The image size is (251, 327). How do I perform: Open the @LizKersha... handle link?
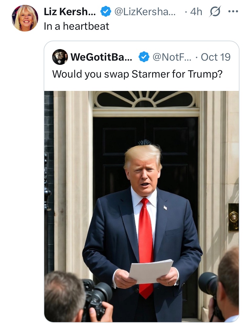[145, 12]
